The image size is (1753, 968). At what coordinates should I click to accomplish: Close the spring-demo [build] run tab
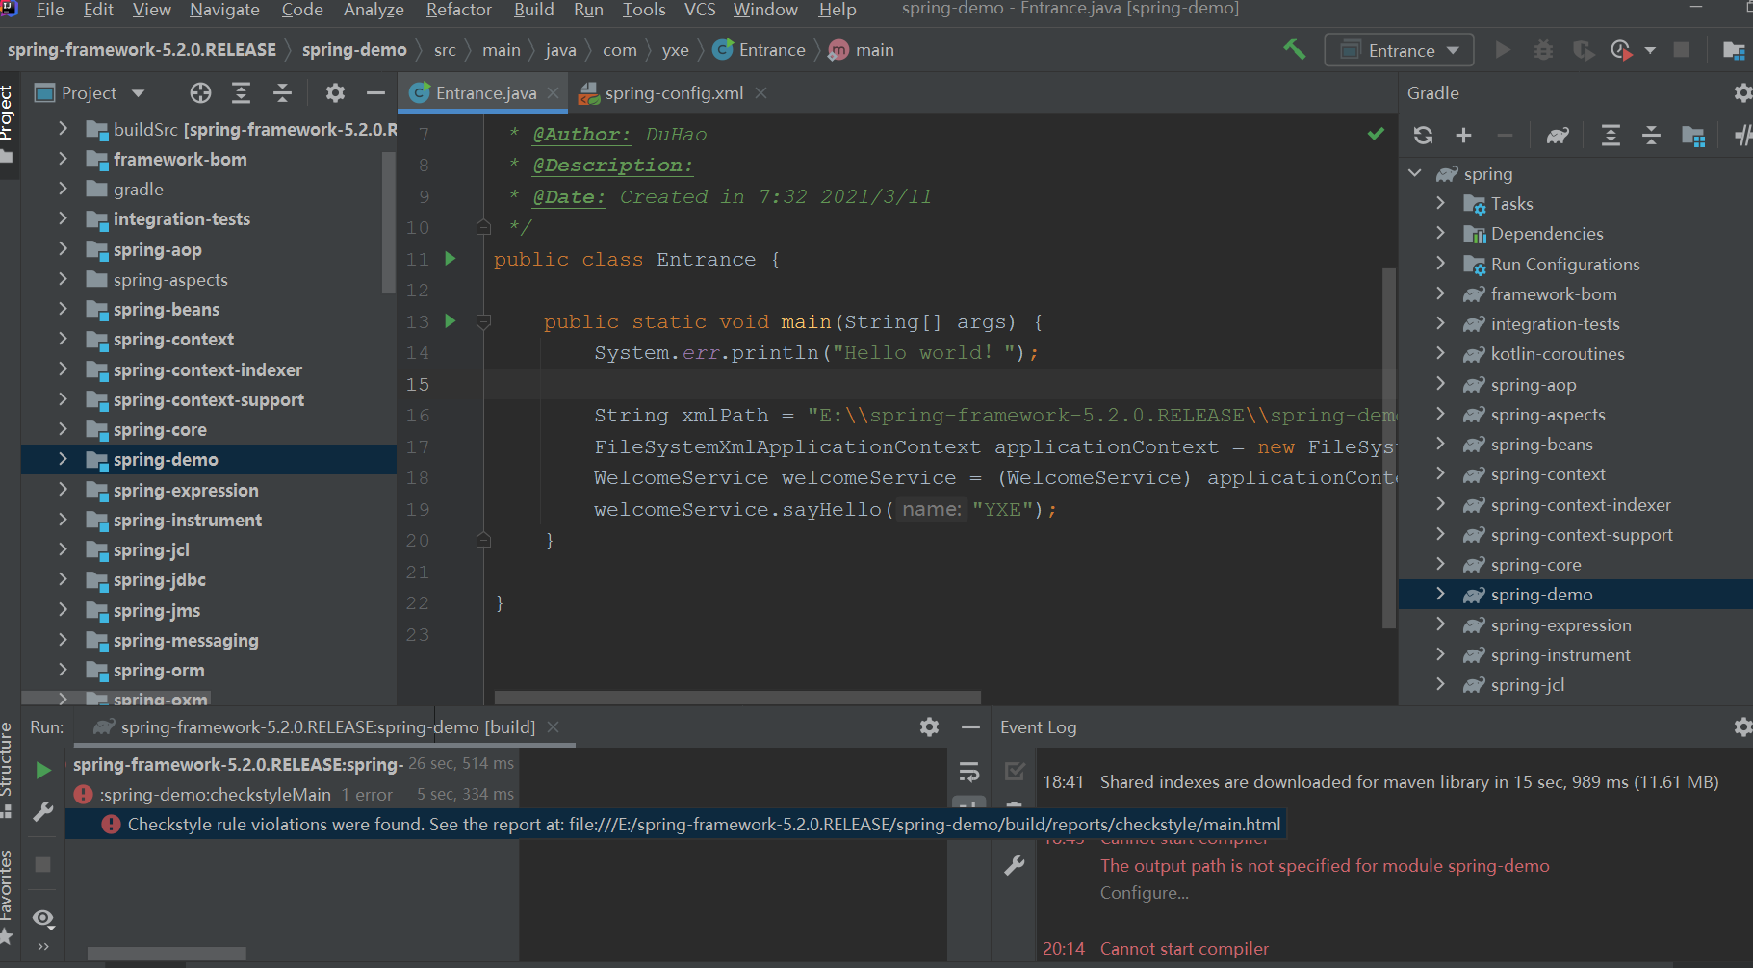[554, 727]
